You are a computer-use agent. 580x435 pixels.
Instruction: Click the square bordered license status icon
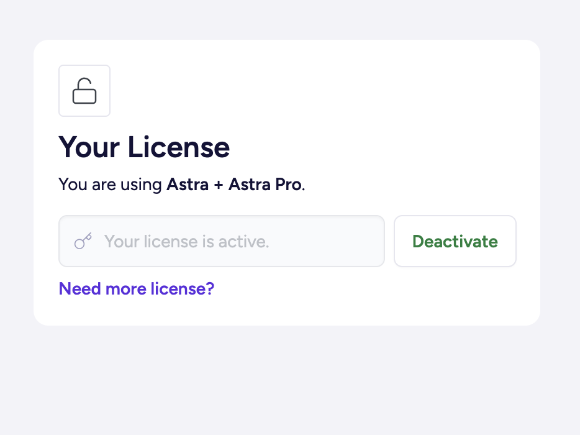[x=84, y=91]
